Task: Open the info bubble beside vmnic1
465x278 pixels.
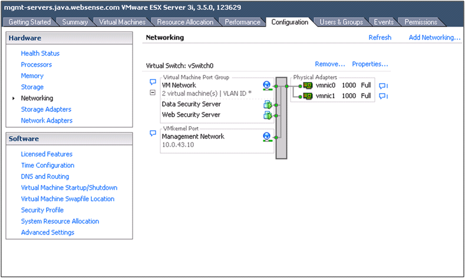Action: coord(383,96)
